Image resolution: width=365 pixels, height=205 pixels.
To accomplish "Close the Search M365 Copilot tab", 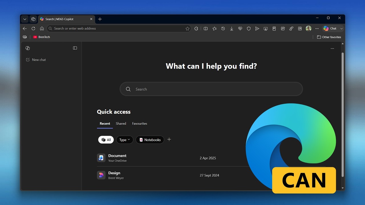I will coord(91,19).
